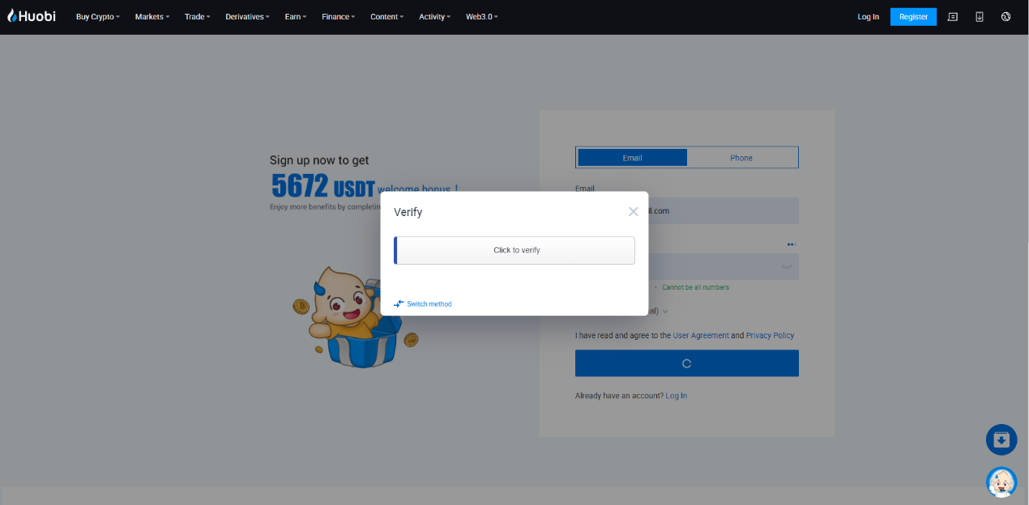Switch to Phone registration tab
Image resolution: width=1029 pixels, height=505 pixels.
[741, 158]
